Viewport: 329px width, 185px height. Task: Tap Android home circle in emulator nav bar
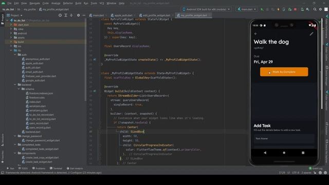coord(284,153)
